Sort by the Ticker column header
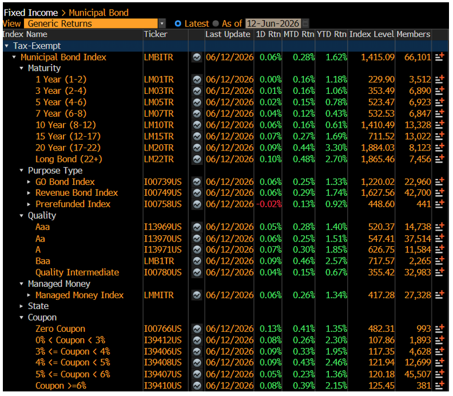453x396 pixels. [x=156, y=34]
